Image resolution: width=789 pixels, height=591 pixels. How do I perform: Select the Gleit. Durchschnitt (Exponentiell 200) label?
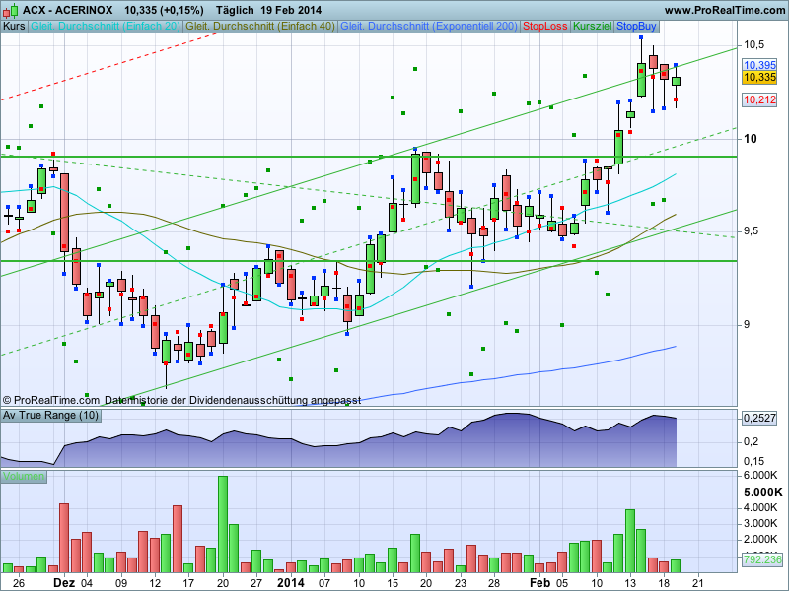429,27
